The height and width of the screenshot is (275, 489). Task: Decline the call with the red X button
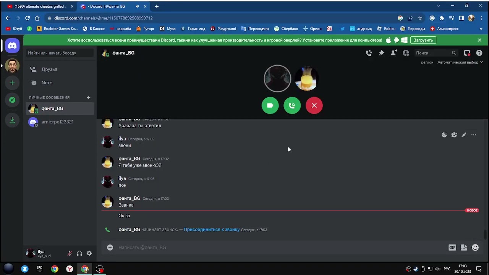(314, 105)
